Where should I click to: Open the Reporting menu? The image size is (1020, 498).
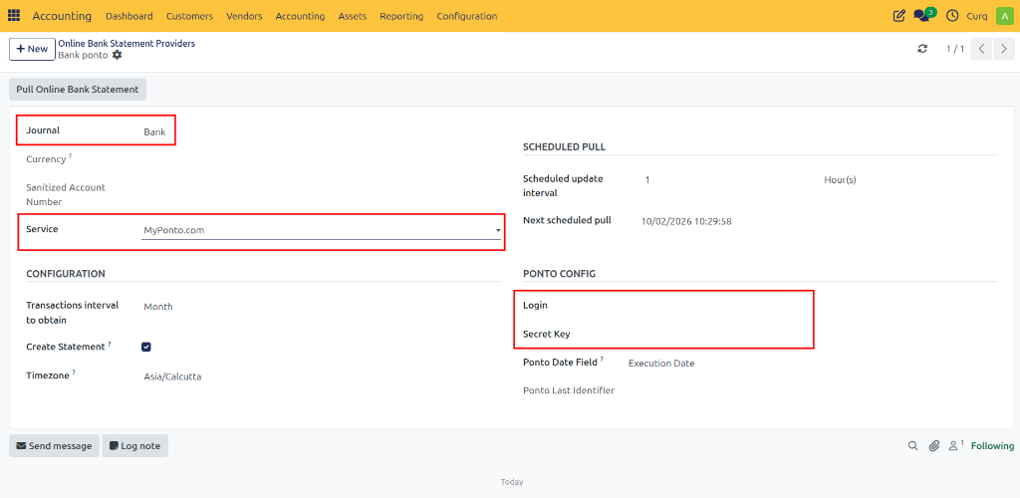(x=401, y=16)
